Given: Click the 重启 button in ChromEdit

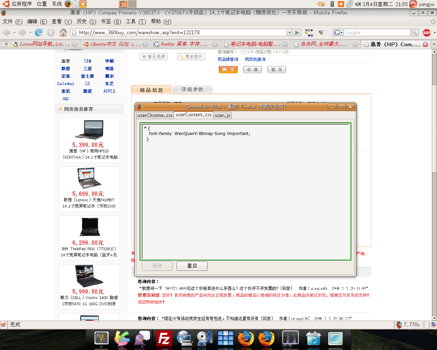Looking at the screenshot, I should point(192,266).
